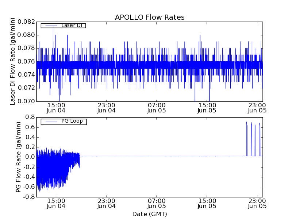Pick the 0.074 tick label
Viewport: 292px width, 219px height.
click(x=26, y=75)
